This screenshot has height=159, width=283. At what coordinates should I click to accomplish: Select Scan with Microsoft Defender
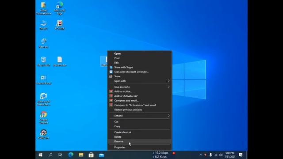(140, 72)
